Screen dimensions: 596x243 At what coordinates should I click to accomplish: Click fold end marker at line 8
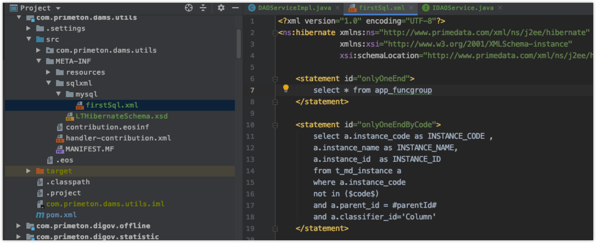(x=275, y=102)
